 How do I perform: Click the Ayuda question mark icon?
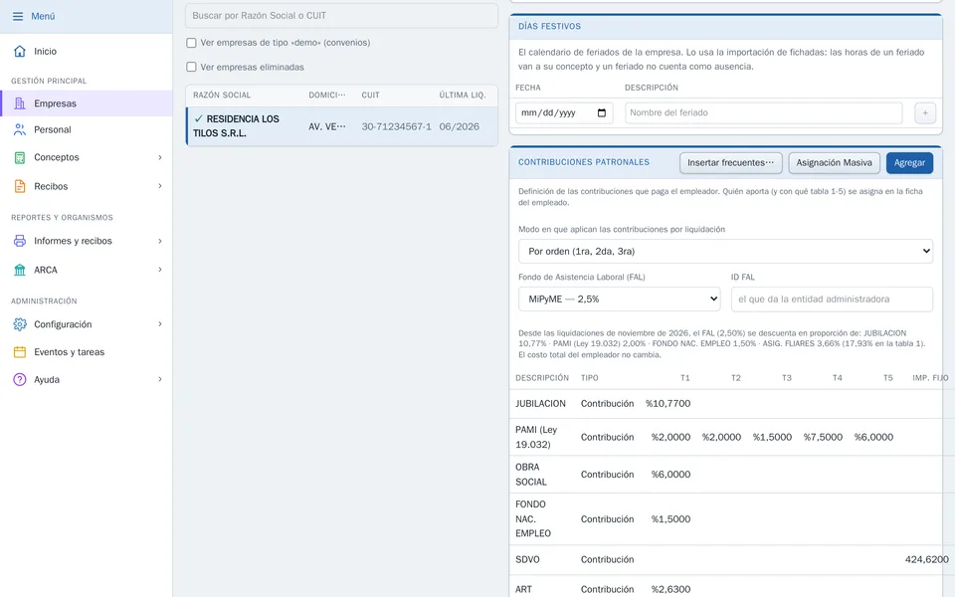click(x=20, y=379)
